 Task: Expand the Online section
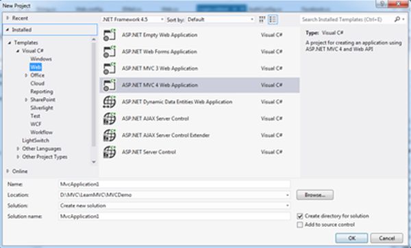[x=8, y=171]
